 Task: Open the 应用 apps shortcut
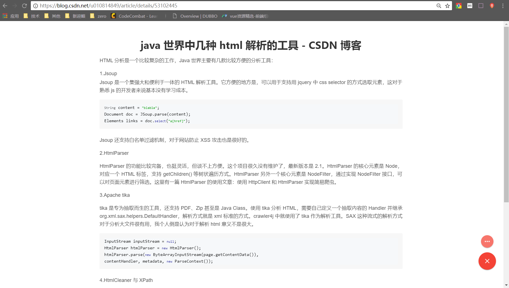pyautogui.click(x=11, y=16)
